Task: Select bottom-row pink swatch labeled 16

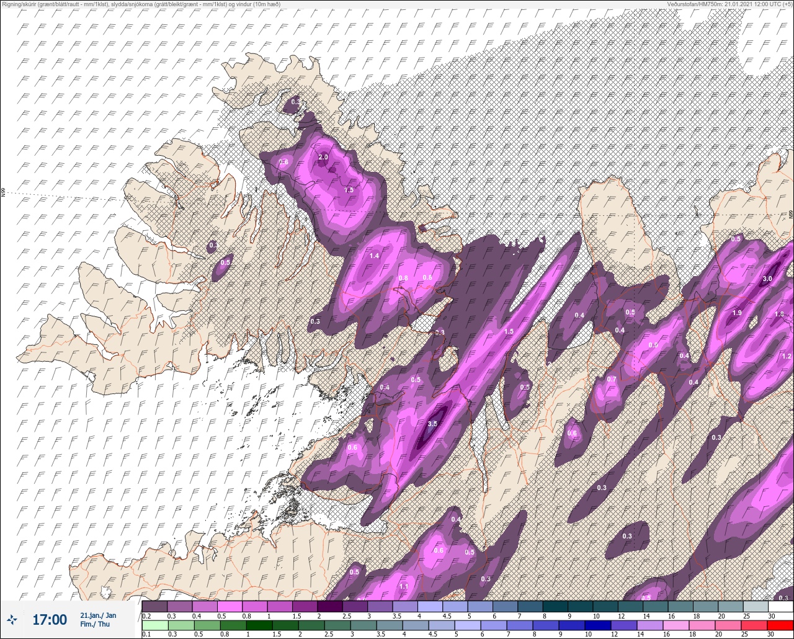Action: 676,625
